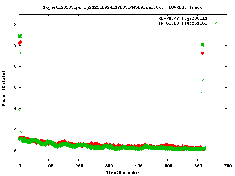Click the y-axis tick label '10'
This screenshot has width=235, height=176.
[x=13, y=46]
